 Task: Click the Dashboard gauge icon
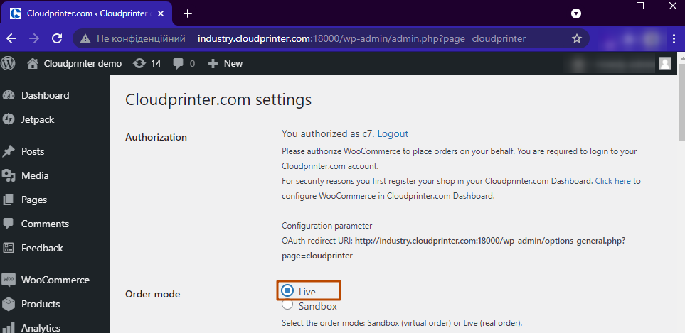9,95
